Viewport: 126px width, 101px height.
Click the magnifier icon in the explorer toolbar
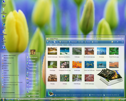(x=117, y=42)
